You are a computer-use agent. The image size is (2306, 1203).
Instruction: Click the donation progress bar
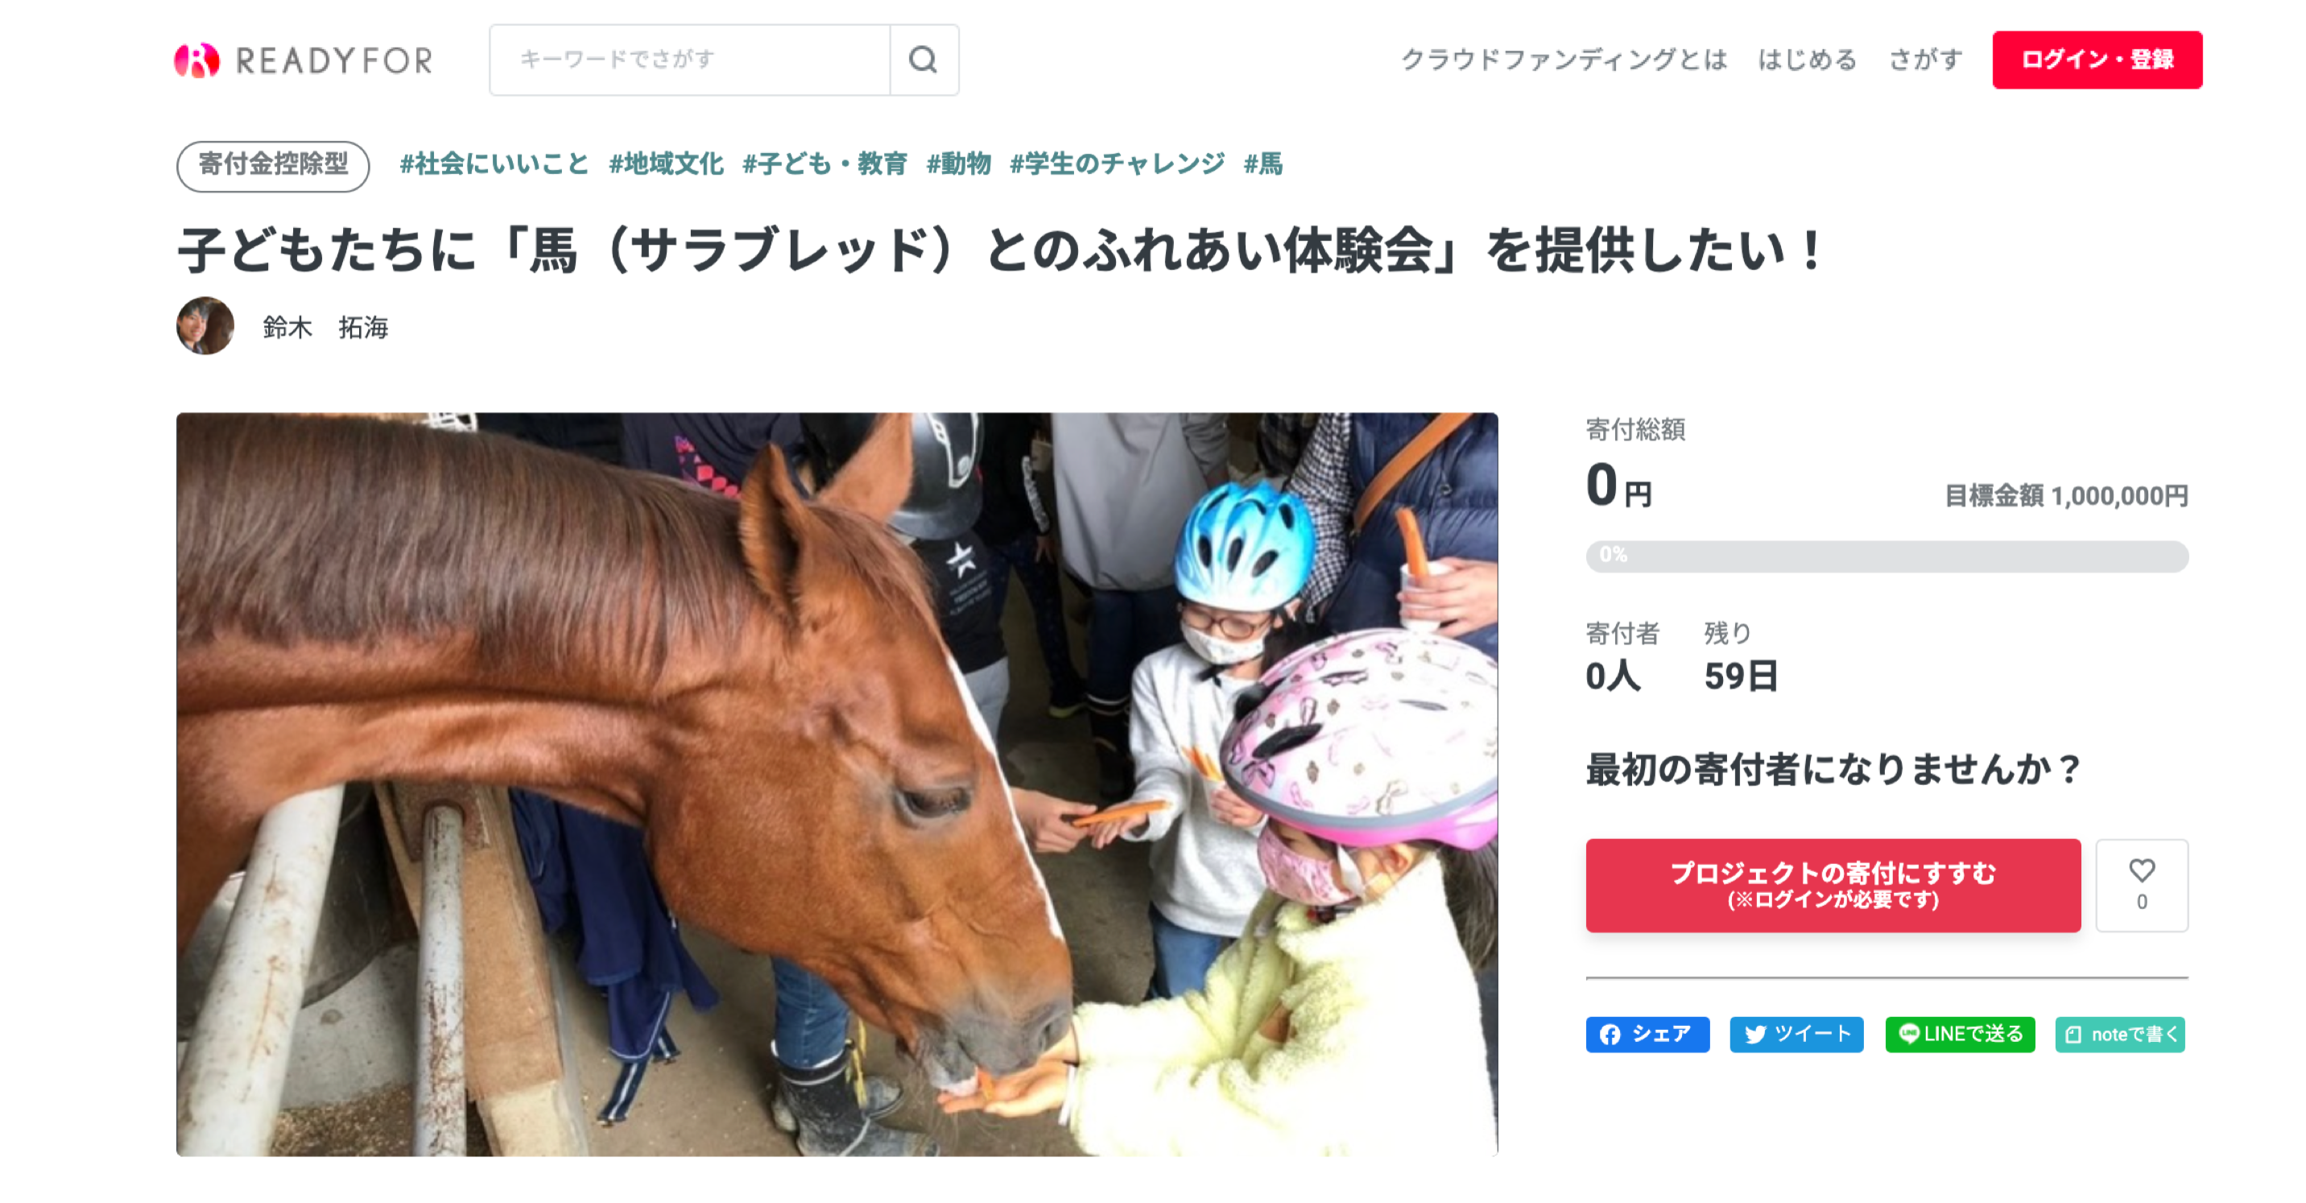click(x=1887, y=556)
